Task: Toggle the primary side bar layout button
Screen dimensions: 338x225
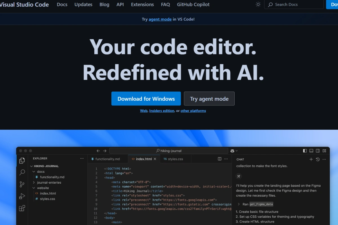Action: click(x=305, y=151)
